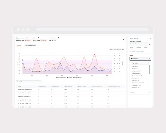This screenshot has height=133, width=166.
Task: Click the 14th Apr – 20th Apr 2025 row
Action: click(x=71, y=100)
